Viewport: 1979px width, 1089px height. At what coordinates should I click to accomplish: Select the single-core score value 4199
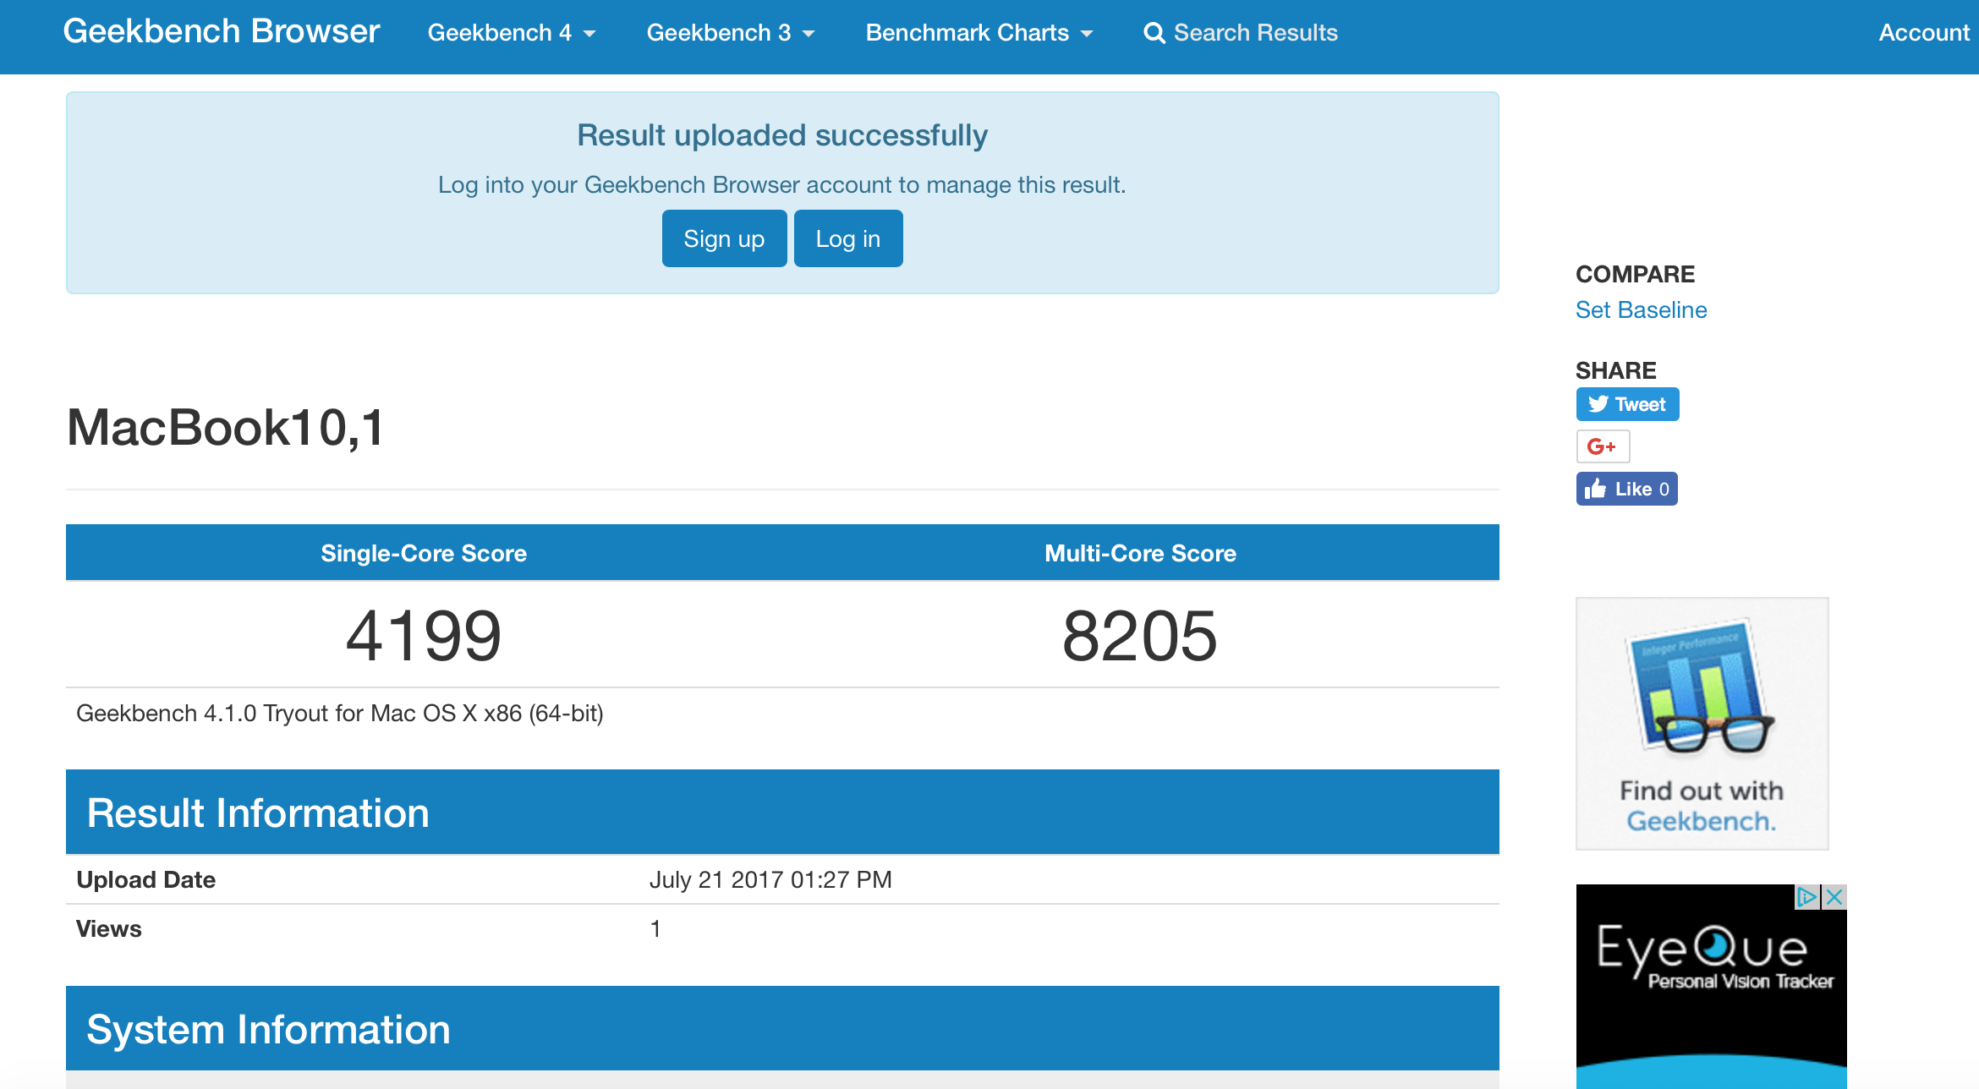tap(424, 636)
